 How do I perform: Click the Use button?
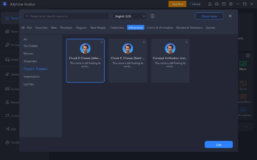tap(219, 144)
